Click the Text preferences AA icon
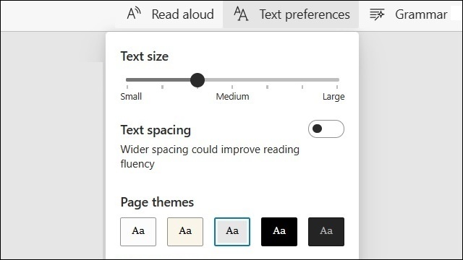 [241, 14]
